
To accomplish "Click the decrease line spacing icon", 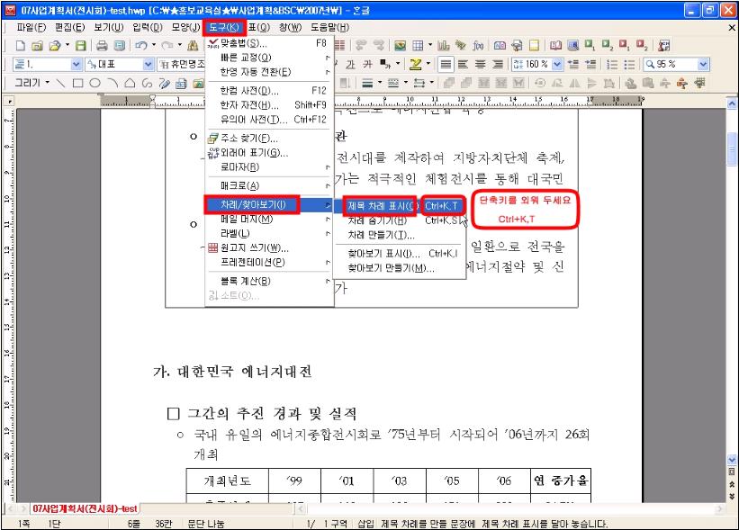I will (573, 64).
